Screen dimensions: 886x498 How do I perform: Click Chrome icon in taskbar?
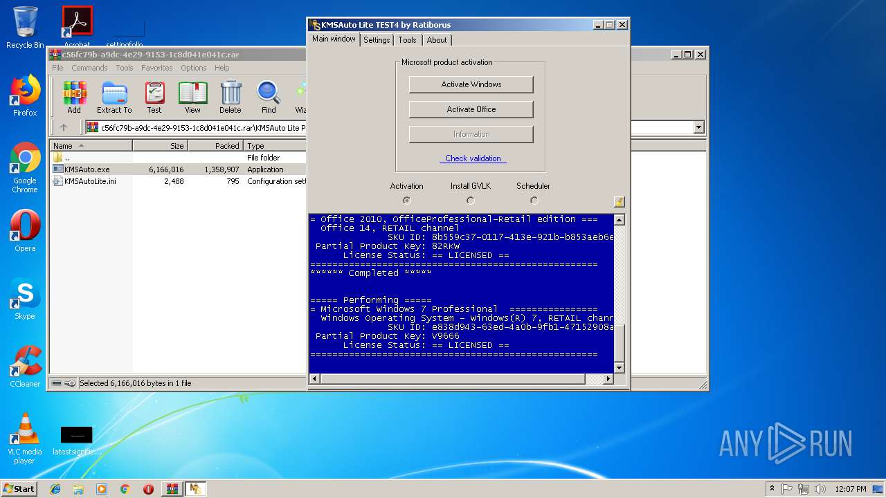pos(125,489)
